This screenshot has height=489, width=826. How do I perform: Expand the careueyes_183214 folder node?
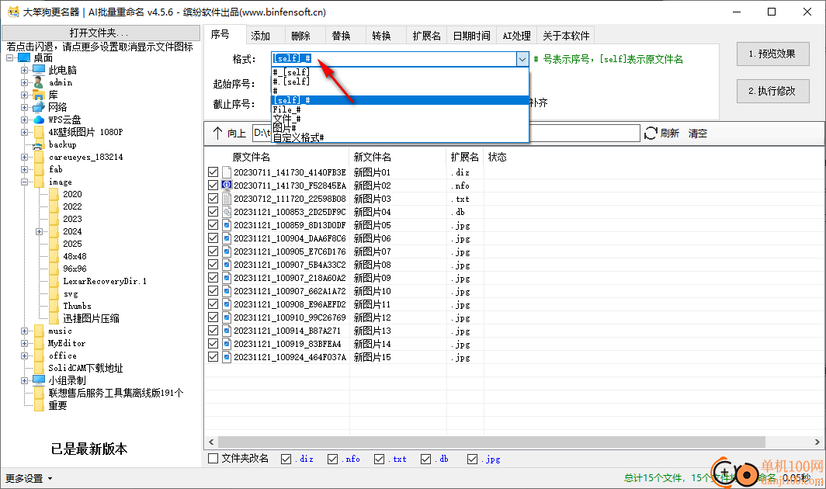(x=24, y=157)
